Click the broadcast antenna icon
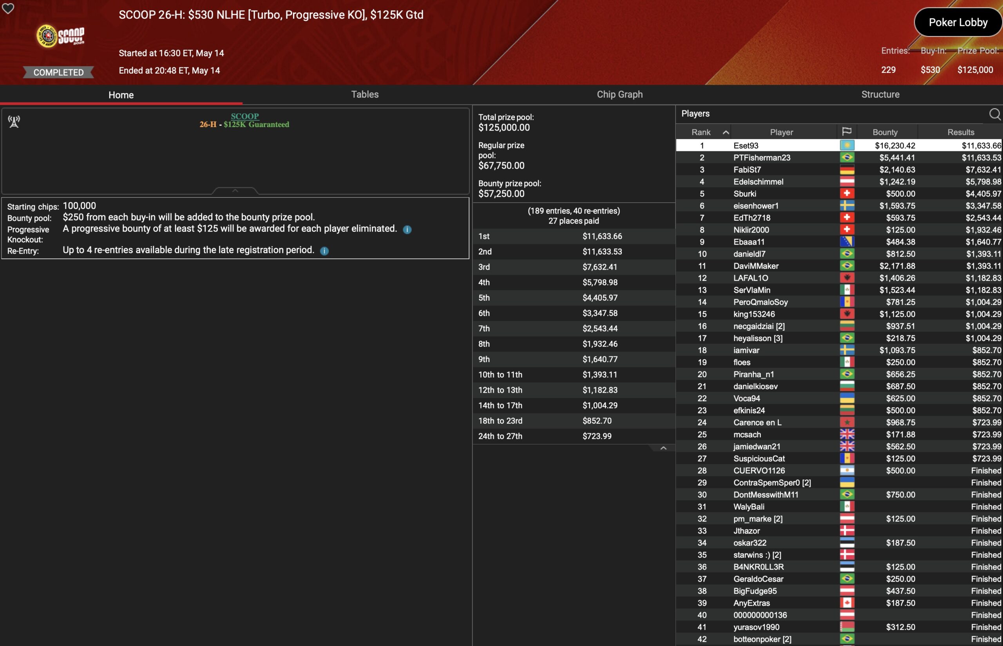The height and width of the screenshot is (646, 1003). tap(14, 122)
